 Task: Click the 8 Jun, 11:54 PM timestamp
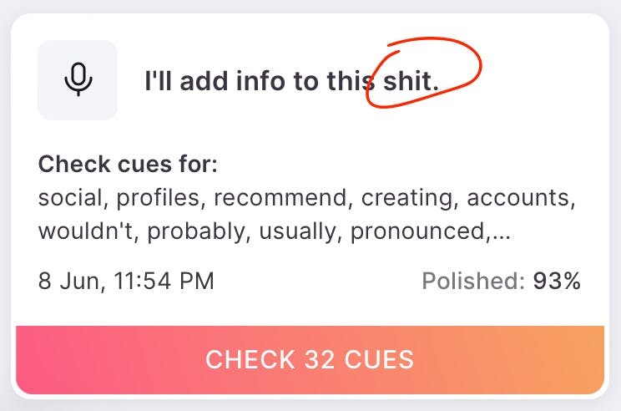(126, 282)
